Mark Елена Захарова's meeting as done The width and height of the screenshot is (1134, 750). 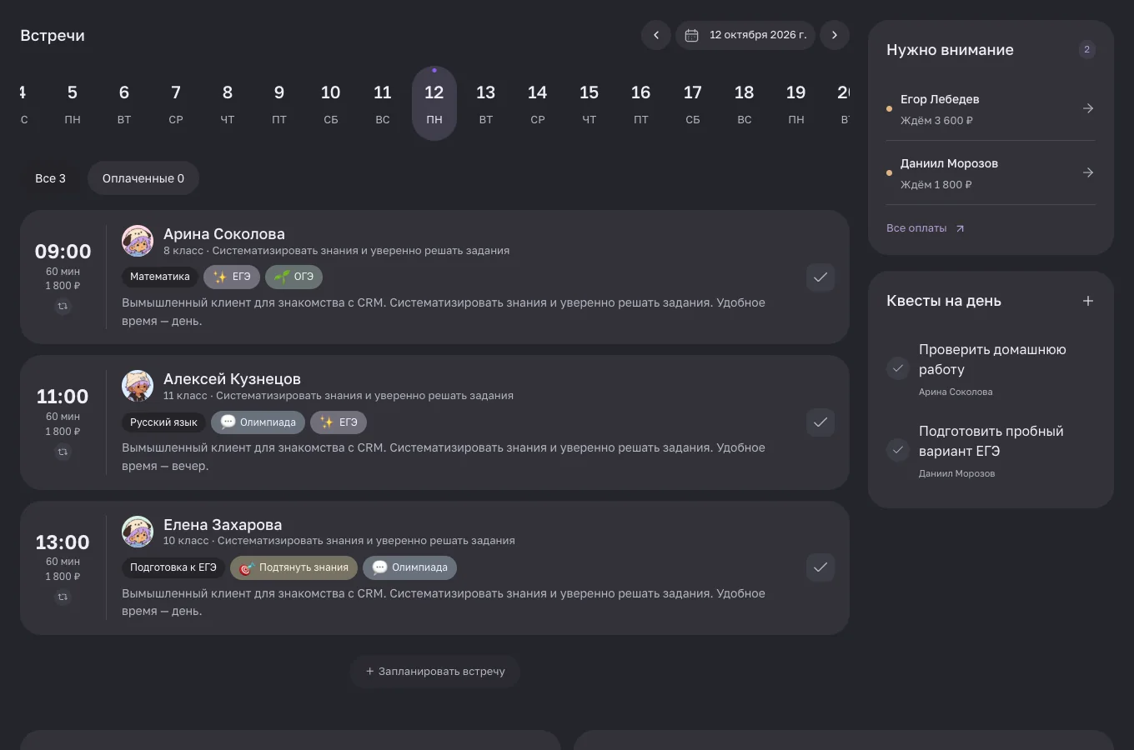[820, 567]
